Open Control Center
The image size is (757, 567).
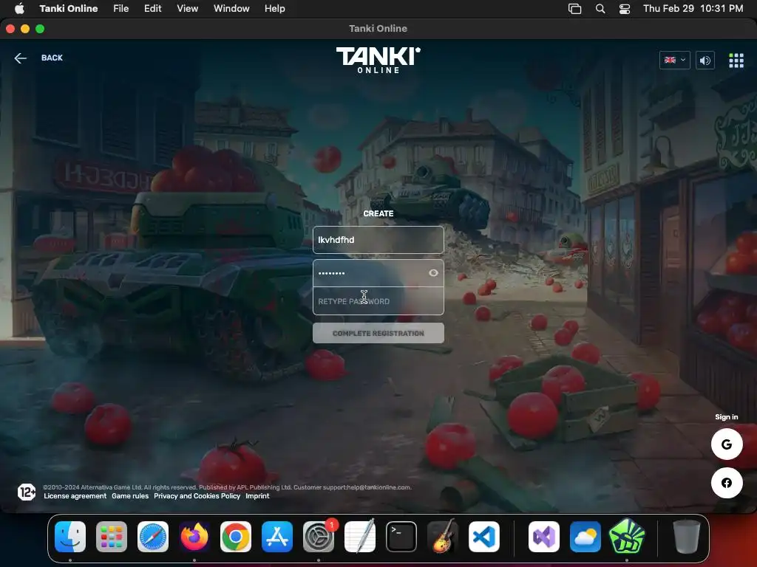point(624,8)
